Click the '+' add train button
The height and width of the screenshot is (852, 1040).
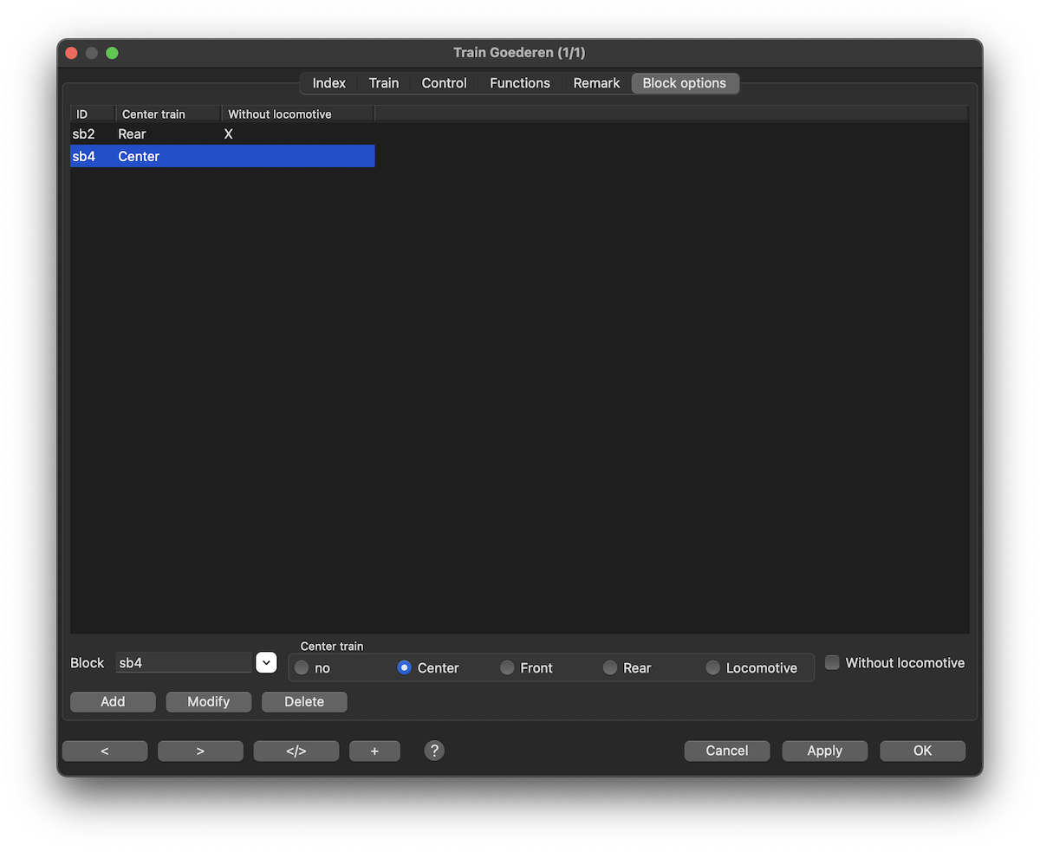tap(374, 751)
